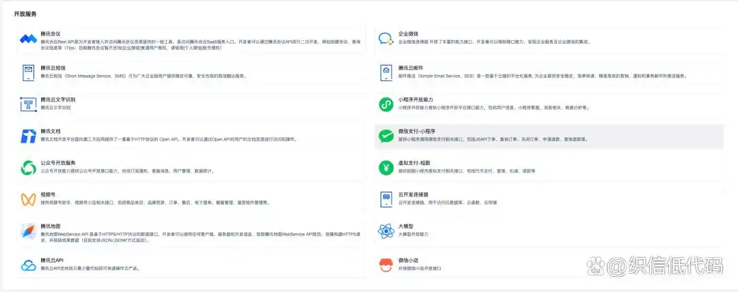Click the 微信小店 red shop icon
This screenshot has width=738, height=292.
pyautogui.click(x=386, y=265)
